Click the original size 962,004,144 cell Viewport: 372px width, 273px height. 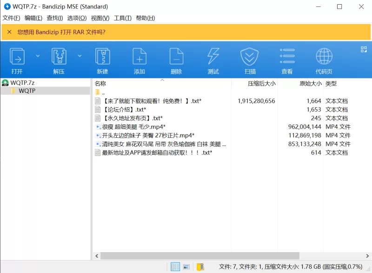coord(305,127)
